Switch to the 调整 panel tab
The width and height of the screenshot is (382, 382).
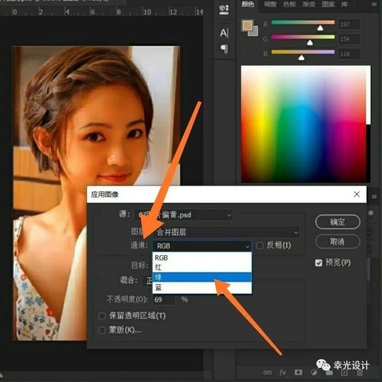[270, 4]
